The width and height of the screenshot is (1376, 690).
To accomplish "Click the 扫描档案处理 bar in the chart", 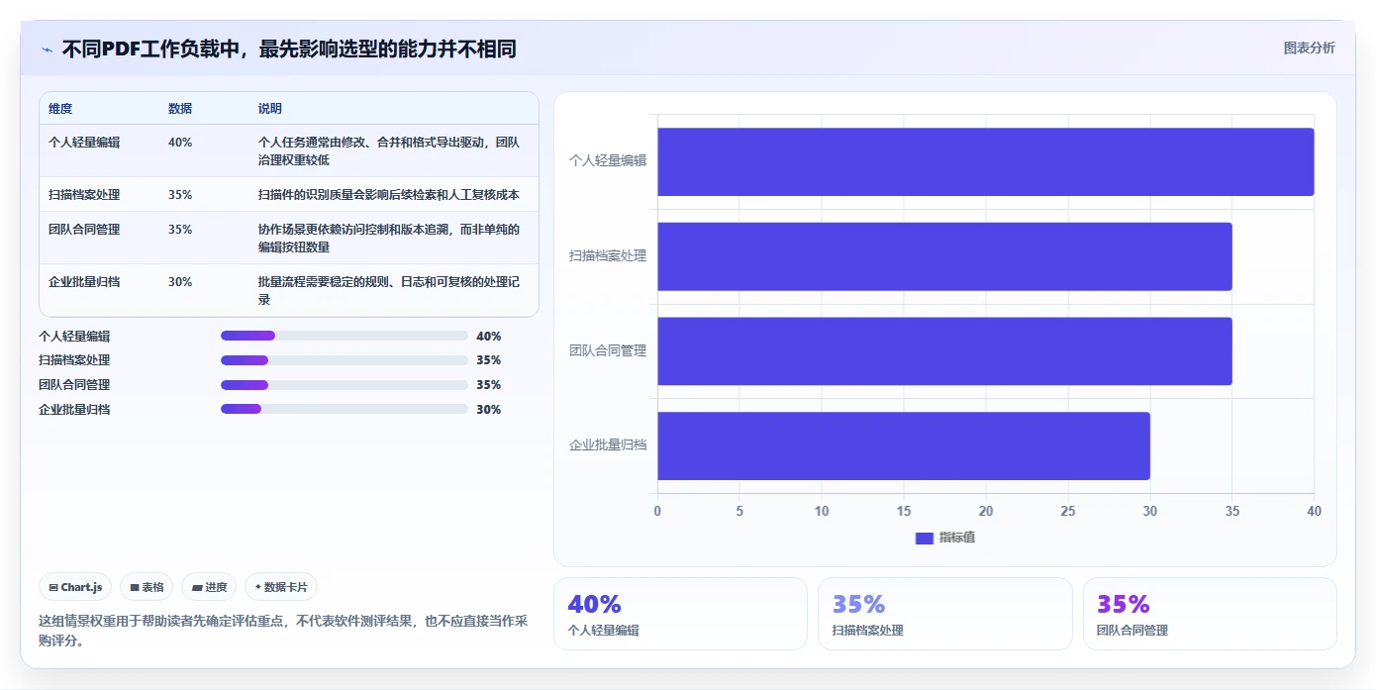I will pos(944,256).
